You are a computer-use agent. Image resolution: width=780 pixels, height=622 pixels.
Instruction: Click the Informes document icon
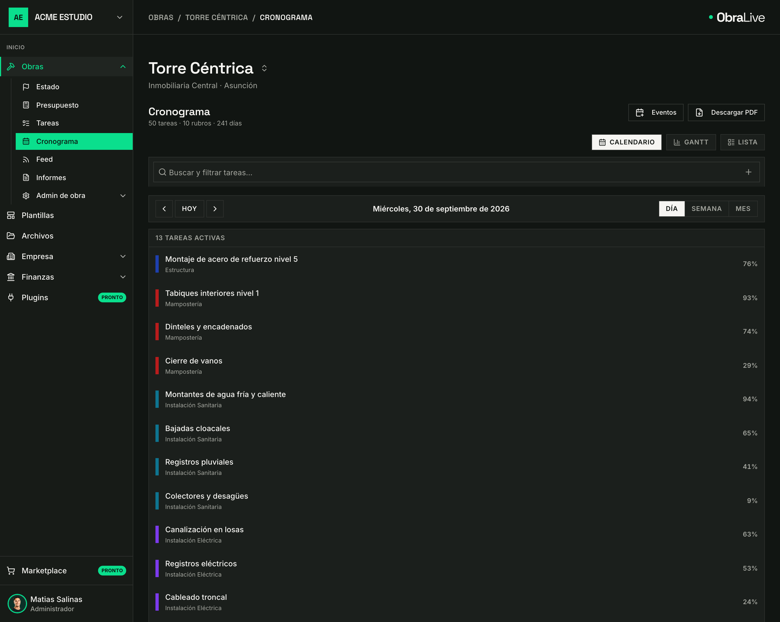[26, 177]
